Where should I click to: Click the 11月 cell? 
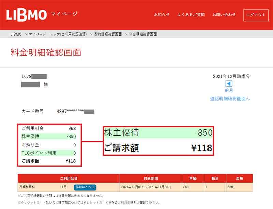(63, 187)
